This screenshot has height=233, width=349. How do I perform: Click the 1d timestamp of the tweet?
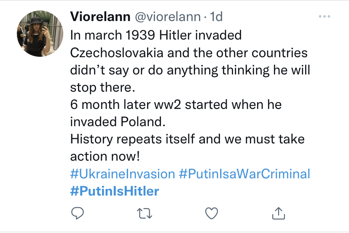(216, 17)
